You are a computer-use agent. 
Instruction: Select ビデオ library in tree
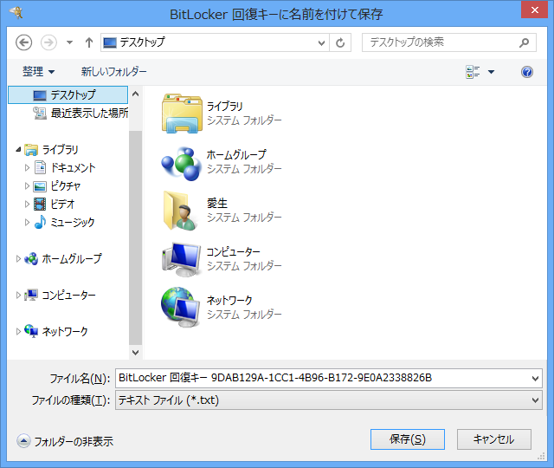point(54,205)
